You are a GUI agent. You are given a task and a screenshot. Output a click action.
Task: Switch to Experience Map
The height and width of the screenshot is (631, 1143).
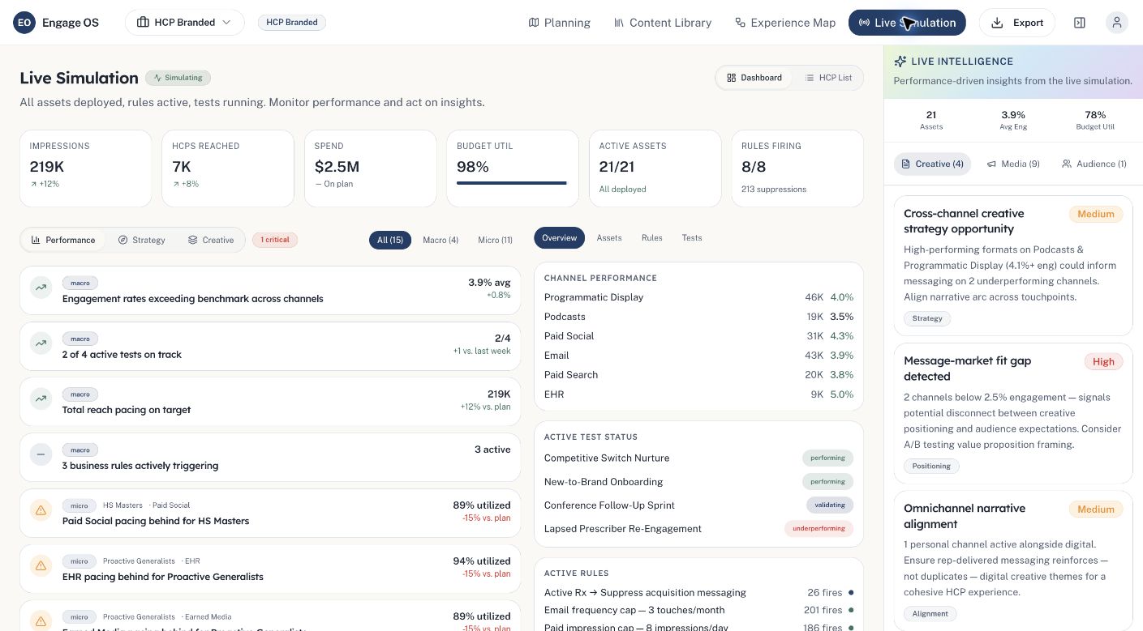pyautogui.click(x=784, y=23)
